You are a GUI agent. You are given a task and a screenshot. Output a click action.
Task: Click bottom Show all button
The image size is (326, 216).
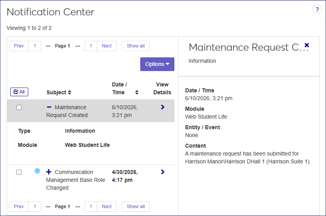[136, 207]
